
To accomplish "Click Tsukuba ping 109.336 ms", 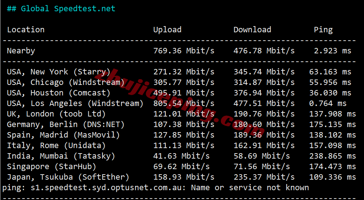I will (333, 177).
